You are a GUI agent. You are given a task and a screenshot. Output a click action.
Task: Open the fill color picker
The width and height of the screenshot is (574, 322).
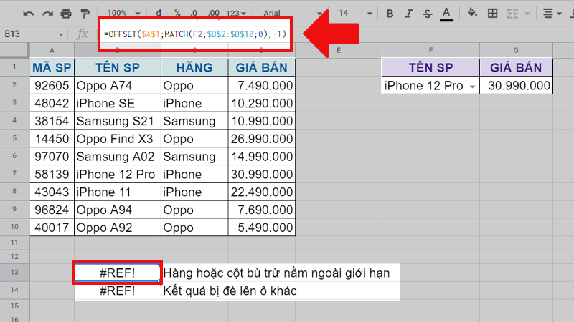(472, 14)
